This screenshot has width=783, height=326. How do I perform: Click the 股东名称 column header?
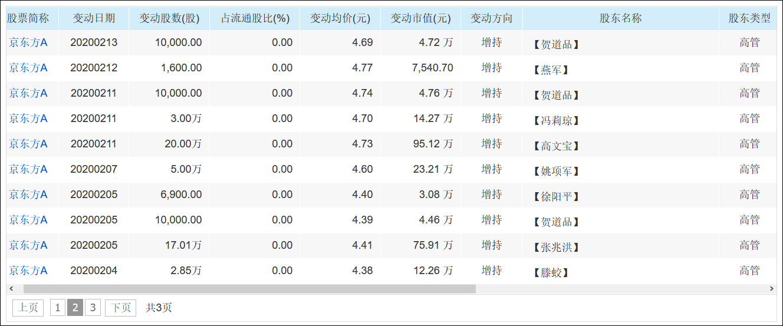(x=621, y=18)
